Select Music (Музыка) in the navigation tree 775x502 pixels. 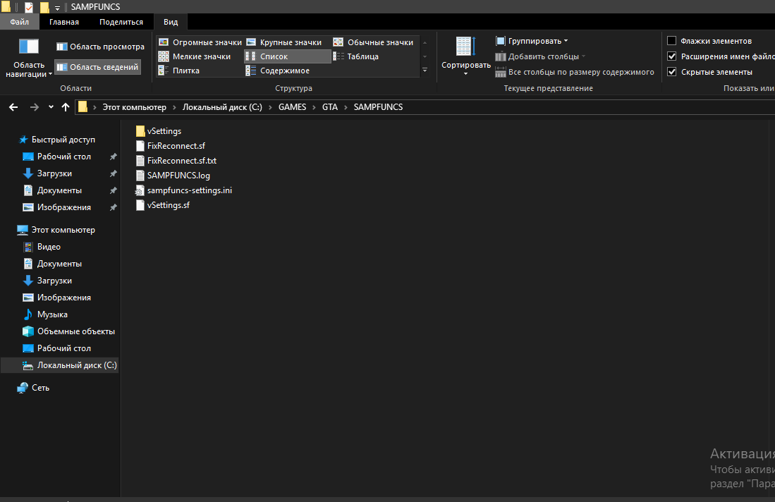(x=52, y=314)
